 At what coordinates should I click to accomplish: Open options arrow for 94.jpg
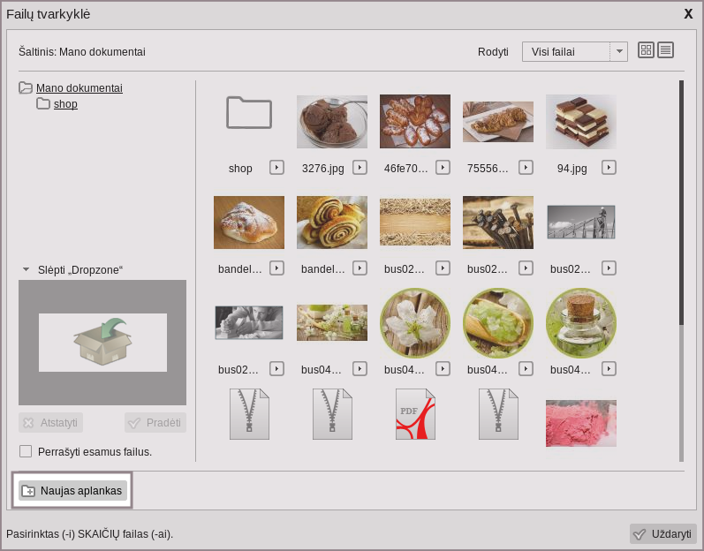click(609, 167)
